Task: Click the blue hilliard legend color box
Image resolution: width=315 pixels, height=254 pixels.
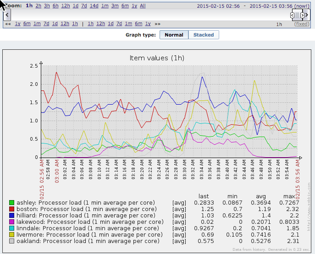Action: [x=12, y=215]
